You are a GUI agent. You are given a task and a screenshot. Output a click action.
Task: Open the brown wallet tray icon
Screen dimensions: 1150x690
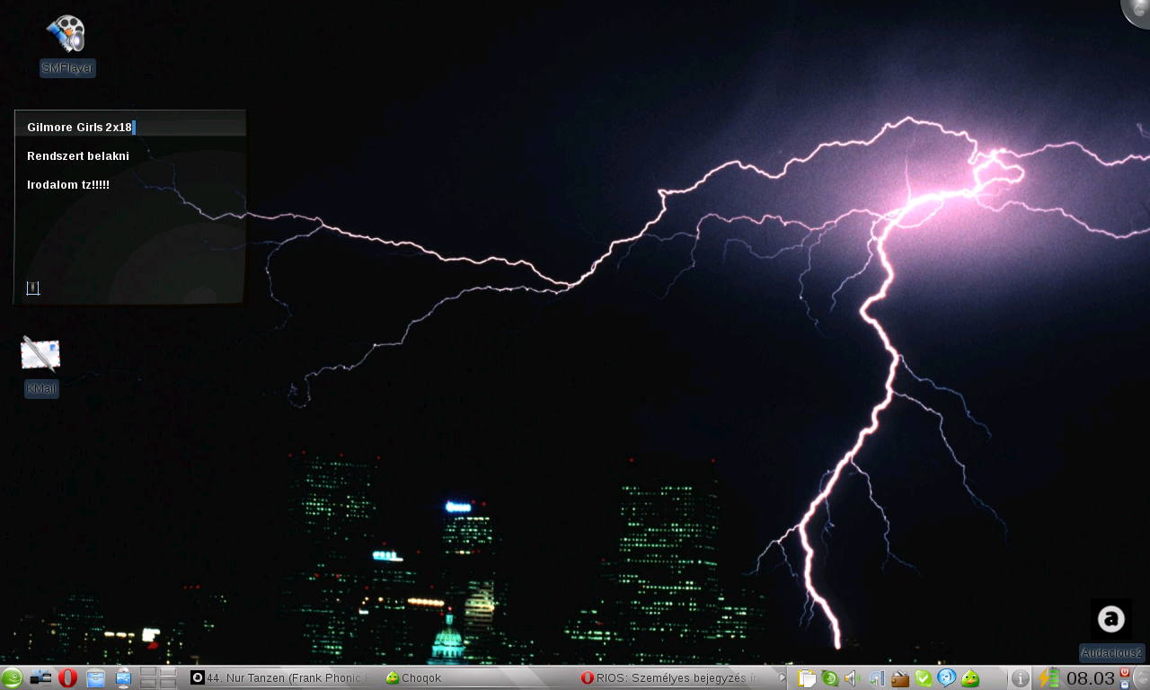[x=900, y=679]
